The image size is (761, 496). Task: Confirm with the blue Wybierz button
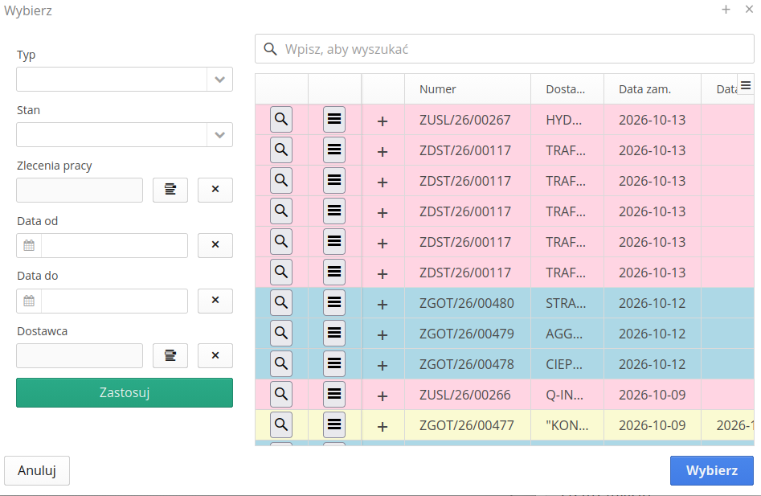click(x=711, y=470)
